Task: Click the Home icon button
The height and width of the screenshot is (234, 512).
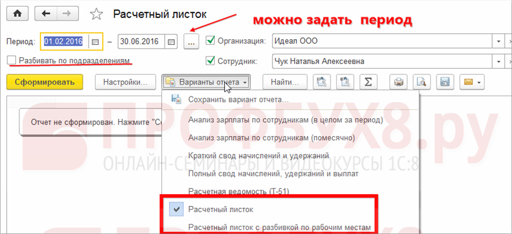Action: pyautogui.click(x=18, y=14)
